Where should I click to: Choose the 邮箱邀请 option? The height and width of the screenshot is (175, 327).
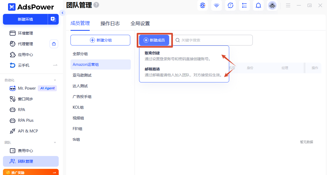(184, 72)
